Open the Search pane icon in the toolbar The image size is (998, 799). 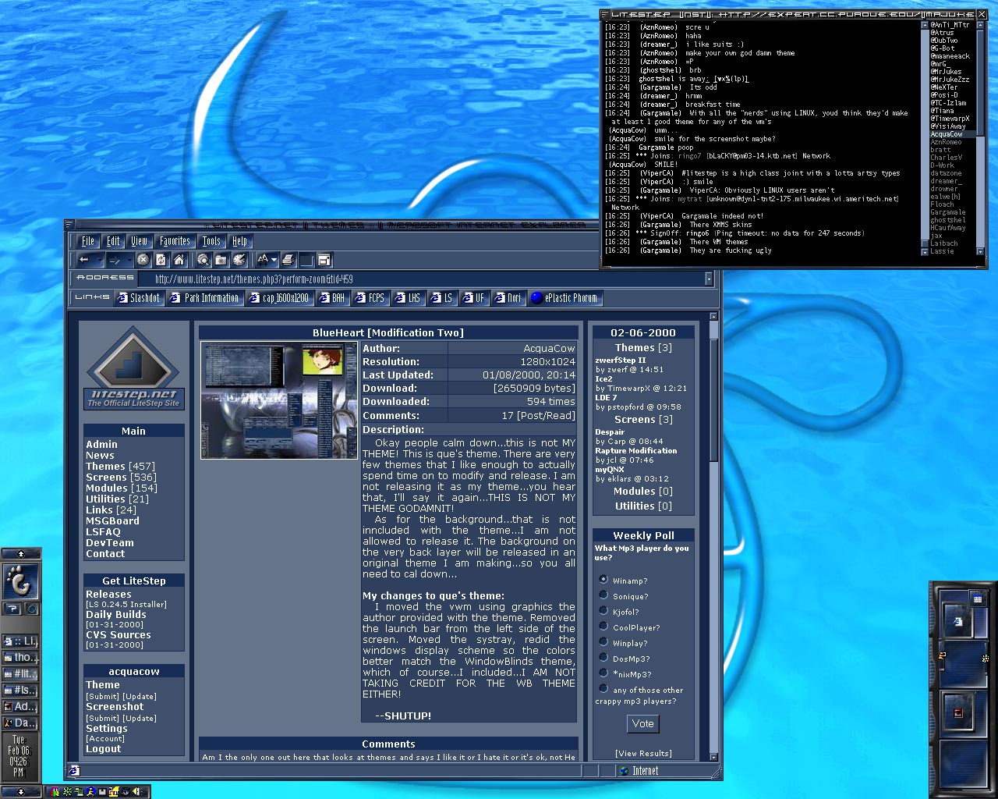tap(203, 260)
